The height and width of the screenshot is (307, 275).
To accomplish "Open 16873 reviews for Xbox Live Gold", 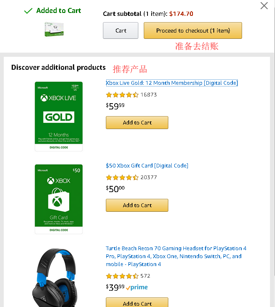I will pos(149,95).
